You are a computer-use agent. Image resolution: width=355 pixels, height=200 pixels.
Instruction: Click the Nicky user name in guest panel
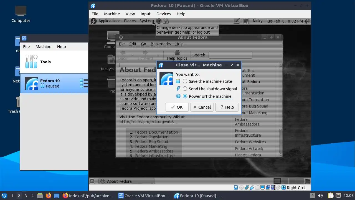pyautogui.click(x=257, y=21)
